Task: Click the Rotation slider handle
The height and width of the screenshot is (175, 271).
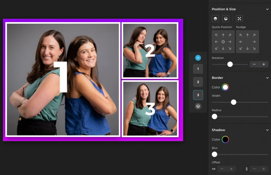Action: [x=230, y=64]
